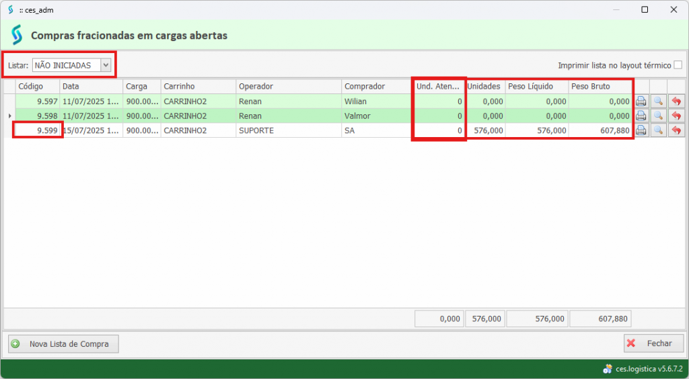Sort by Comprador column header
Viewport: 689px width, 379px height.
coord(377,87)
